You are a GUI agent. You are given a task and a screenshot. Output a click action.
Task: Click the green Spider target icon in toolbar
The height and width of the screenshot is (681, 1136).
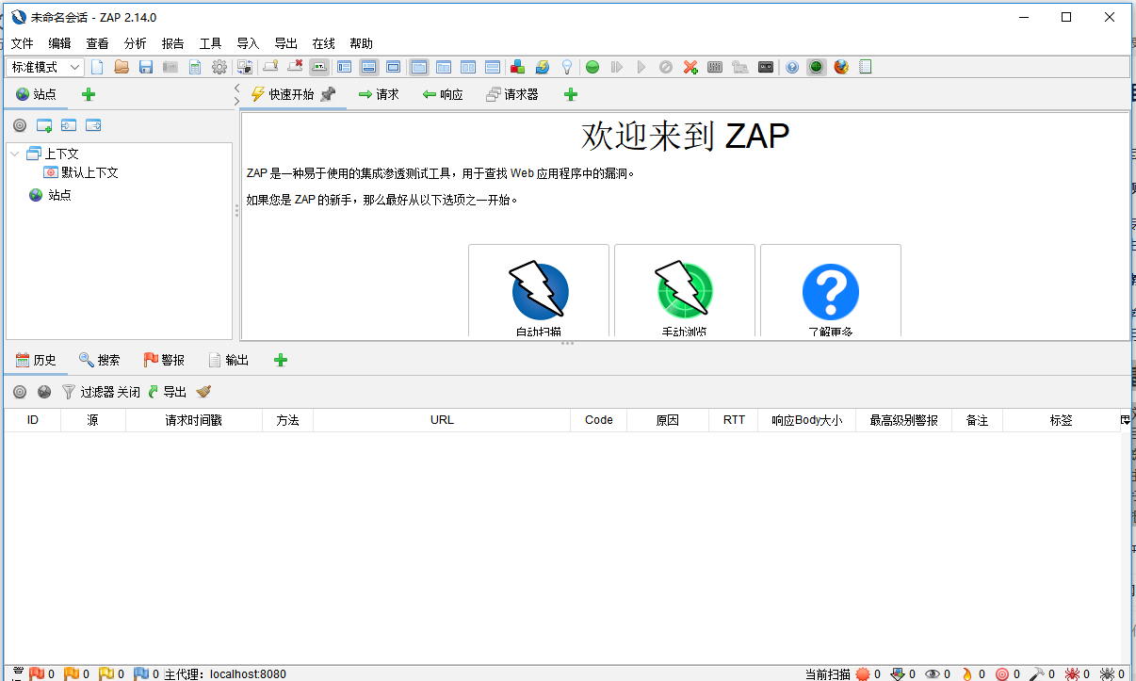pos(816,67)
